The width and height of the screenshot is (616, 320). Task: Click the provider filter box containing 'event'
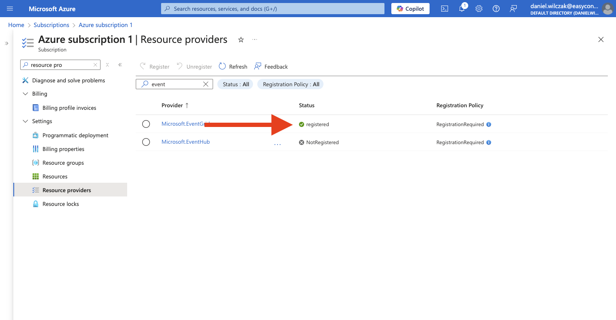tap(174, 84)
